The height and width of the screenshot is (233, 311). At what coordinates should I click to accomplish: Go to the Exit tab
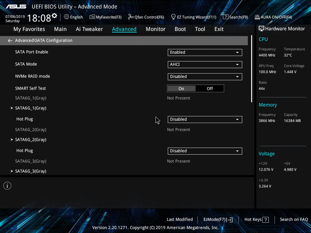click(219, 29)
